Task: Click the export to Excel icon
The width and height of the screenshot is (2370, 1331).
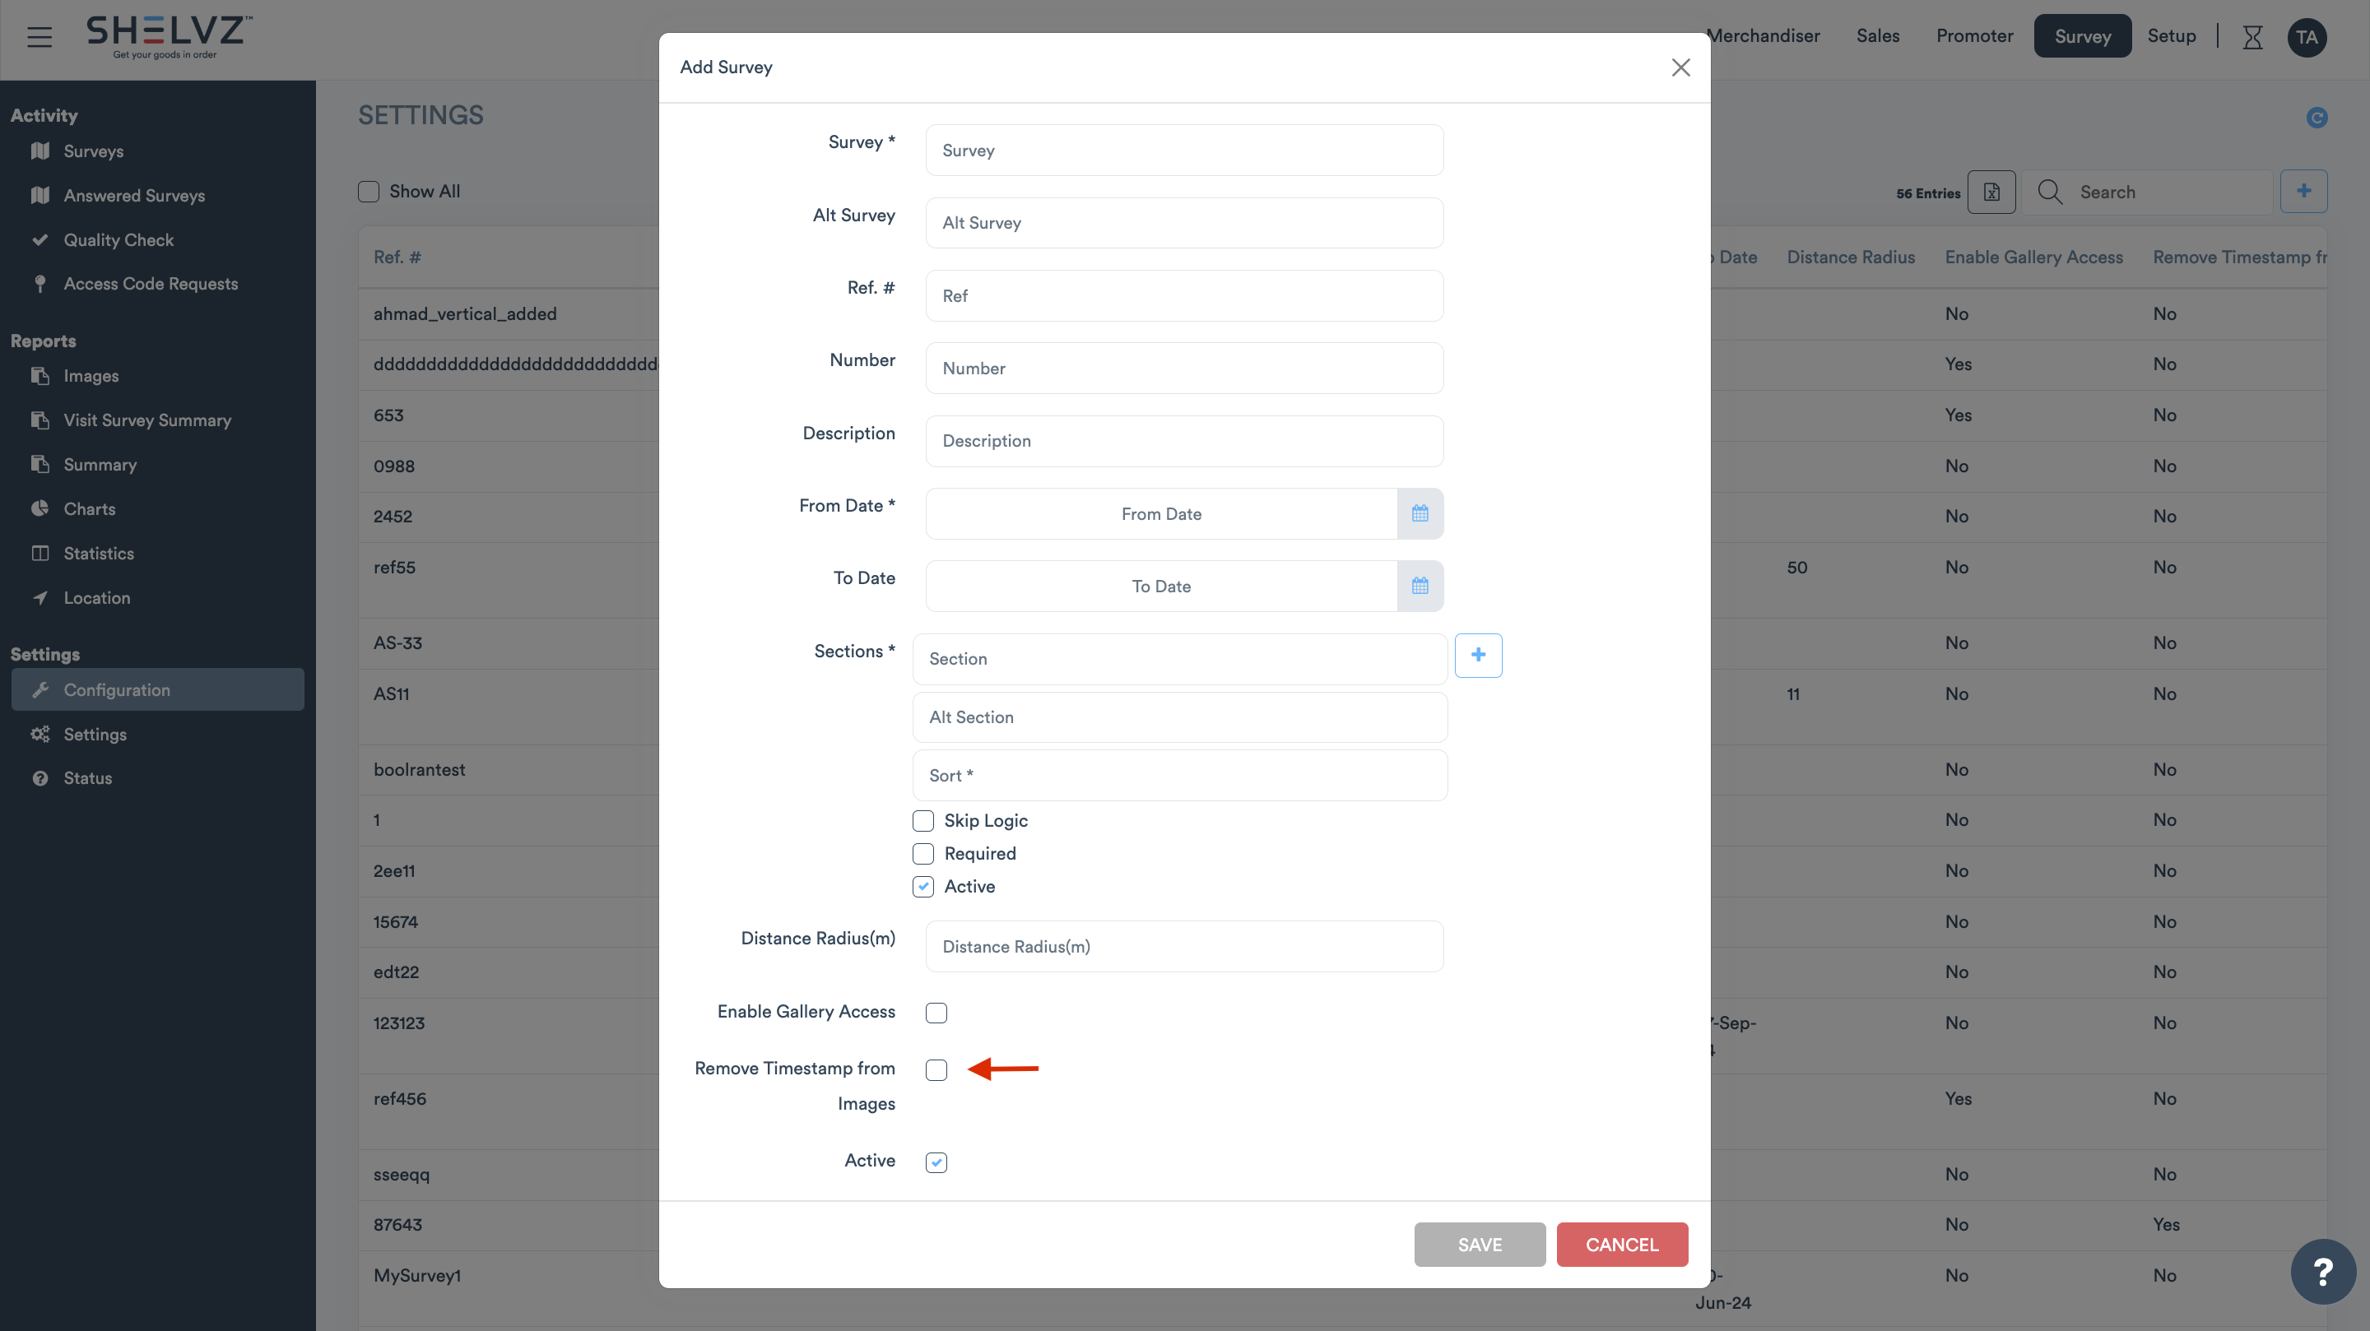Action: [1991, 192]
